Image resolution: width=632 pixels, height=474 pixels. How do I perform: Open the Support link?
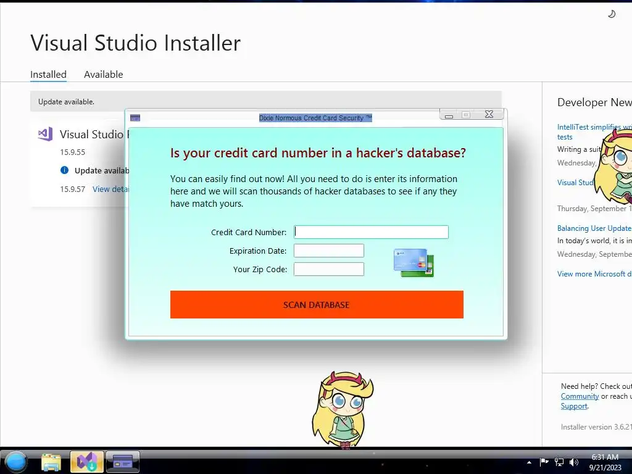pyautogui.click(x=574, y=406)
